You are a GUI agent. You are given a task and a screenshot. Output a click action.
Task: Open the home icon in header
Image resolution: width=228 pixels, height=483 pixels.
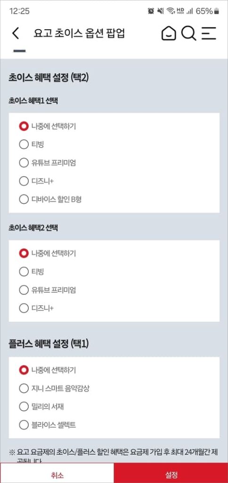(169, 33)
